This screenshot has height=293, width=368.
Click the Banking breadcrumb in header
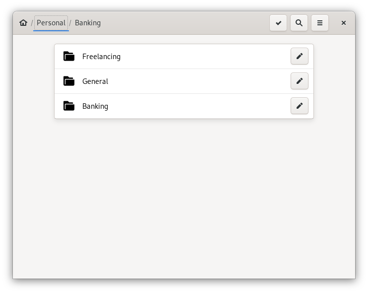(x=88, y=23)
